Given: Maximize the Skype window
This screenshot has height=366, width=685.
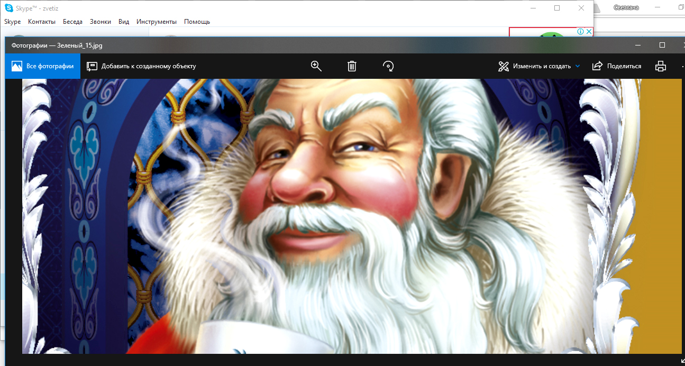Looking at the screenshot, I should [557, 8].
